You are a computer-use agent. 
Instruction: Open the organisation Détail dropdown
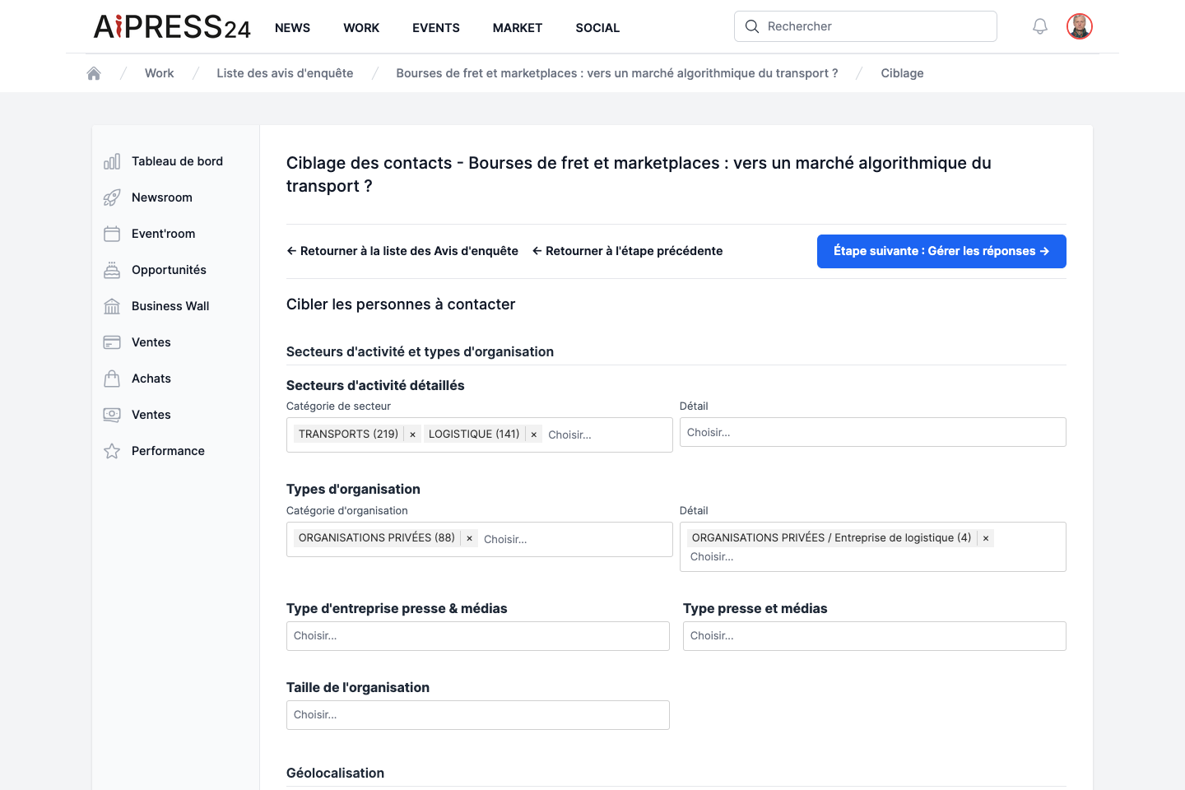point(872,546)
